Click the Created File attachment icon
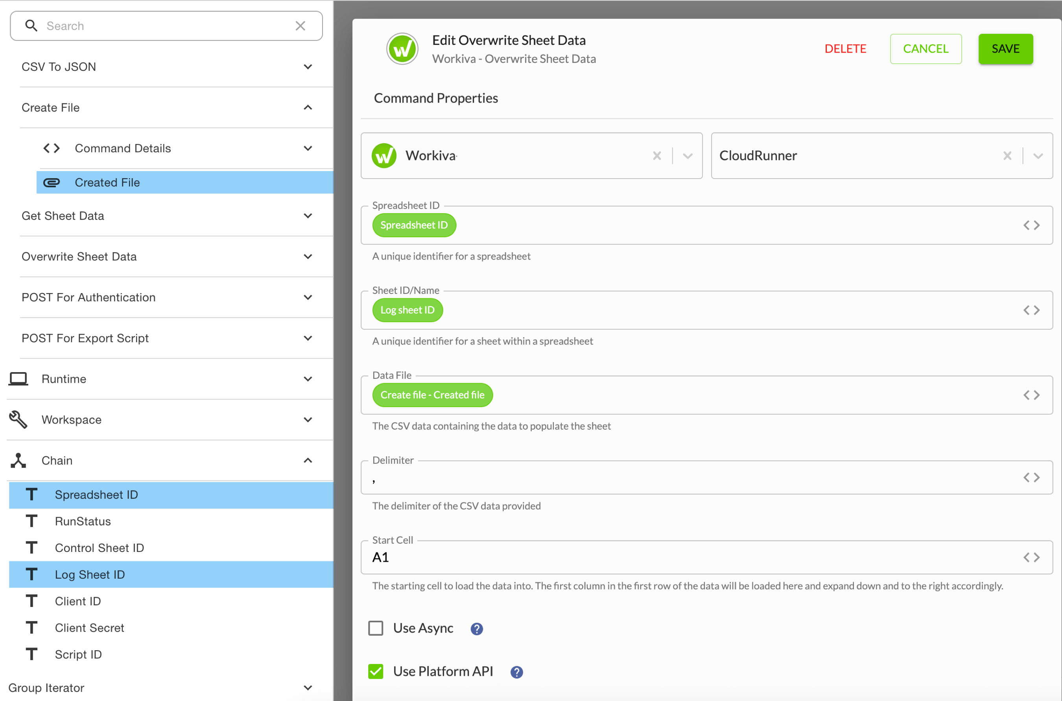1062x701 pixels. 52,183
